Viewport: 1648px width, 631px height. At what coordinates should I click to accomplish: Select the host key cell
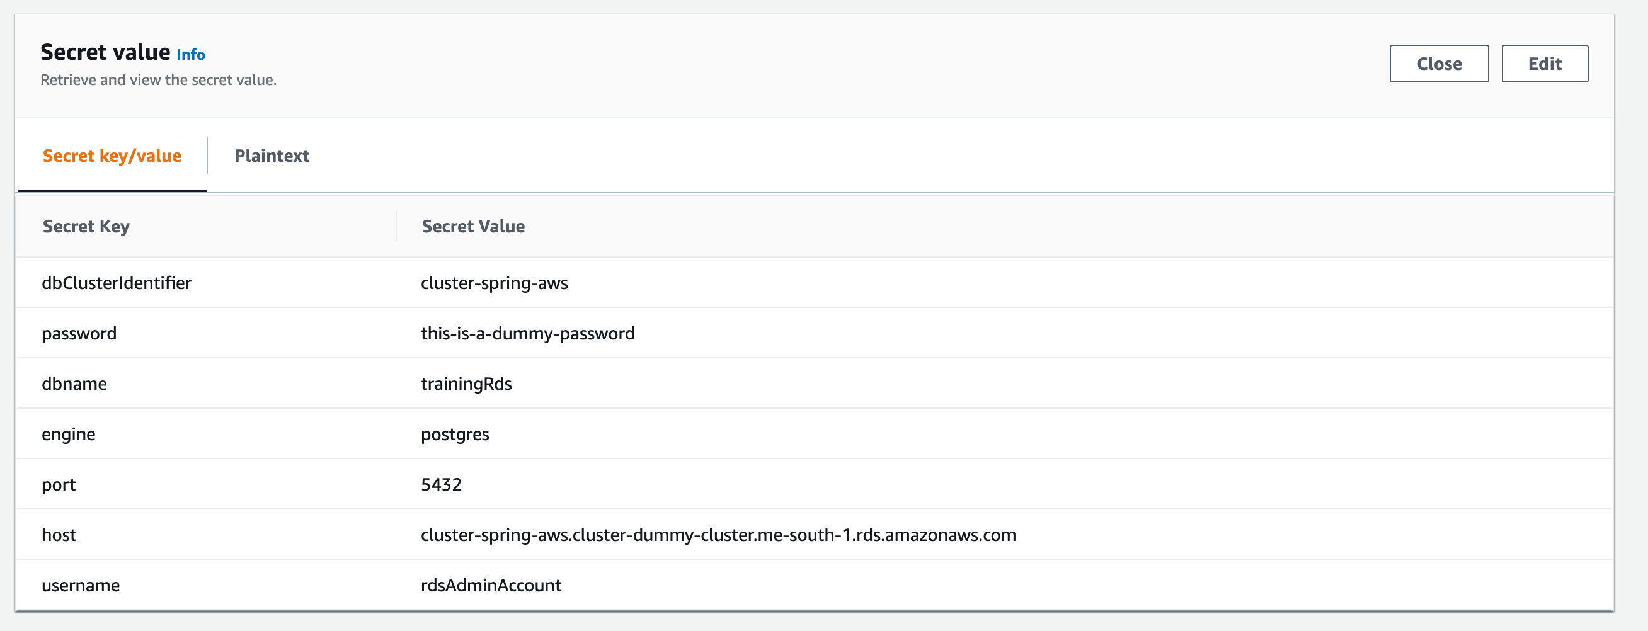pos(59,535)
